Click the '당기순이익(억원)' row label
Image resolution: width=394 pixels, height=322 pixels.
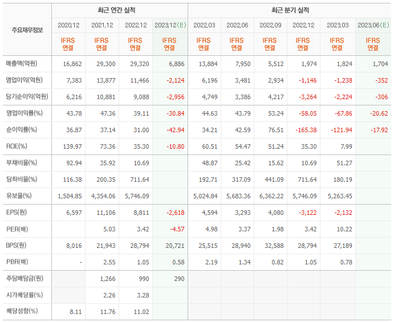tap(27, 96)
